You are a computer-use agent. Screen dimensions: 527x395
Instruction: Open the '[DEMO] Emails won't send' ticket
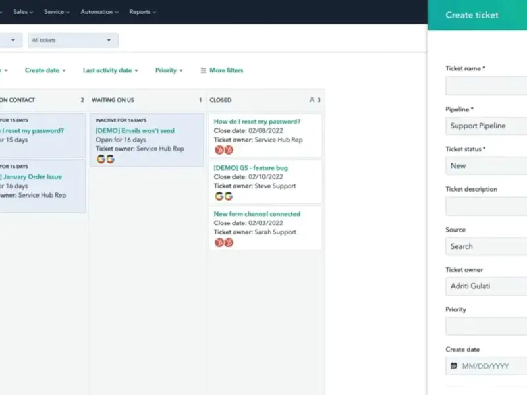pos(135,131)
